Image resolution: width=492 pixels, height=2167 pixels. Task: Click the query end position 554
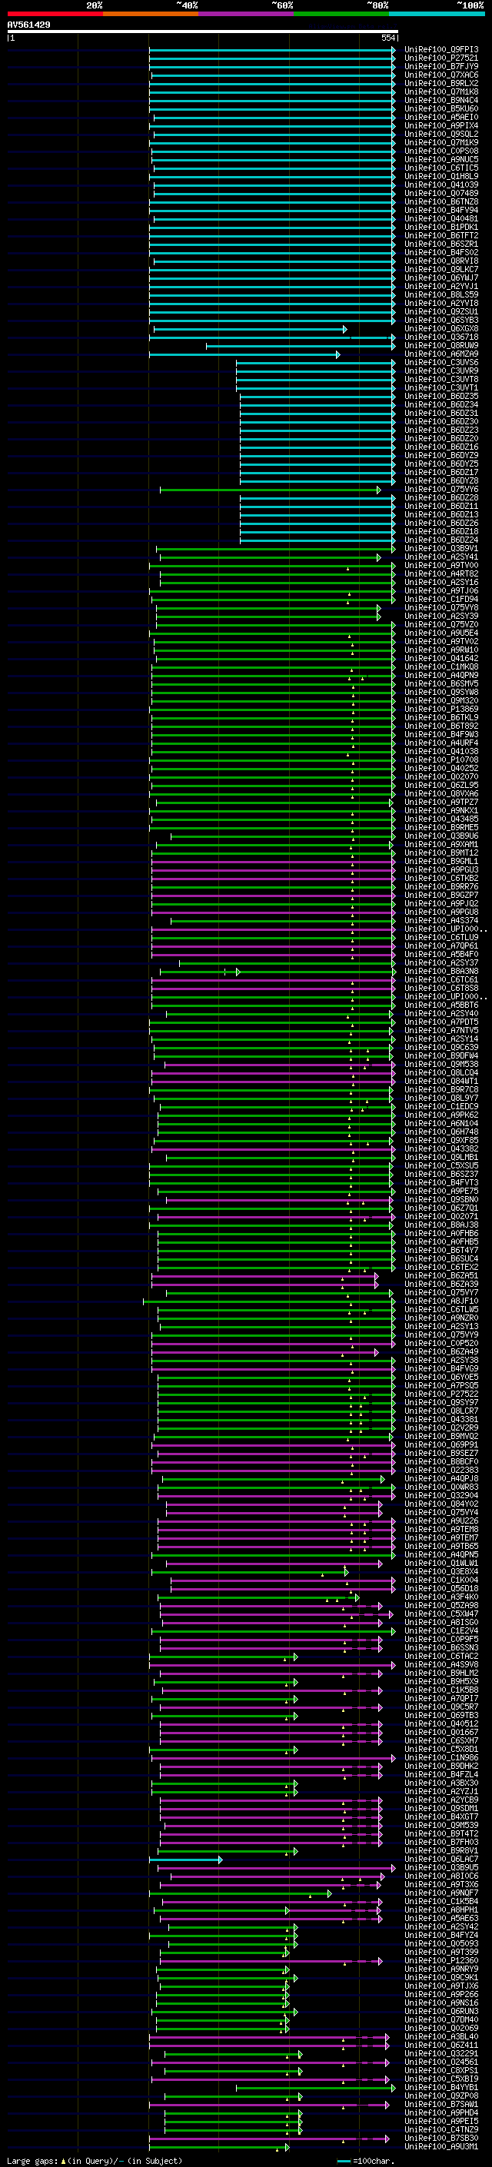point(387,38)
